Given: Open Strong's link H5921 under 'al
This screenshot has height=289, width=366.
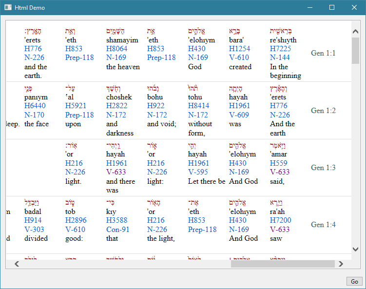Looking at the screenshot, I should [76, 106].
